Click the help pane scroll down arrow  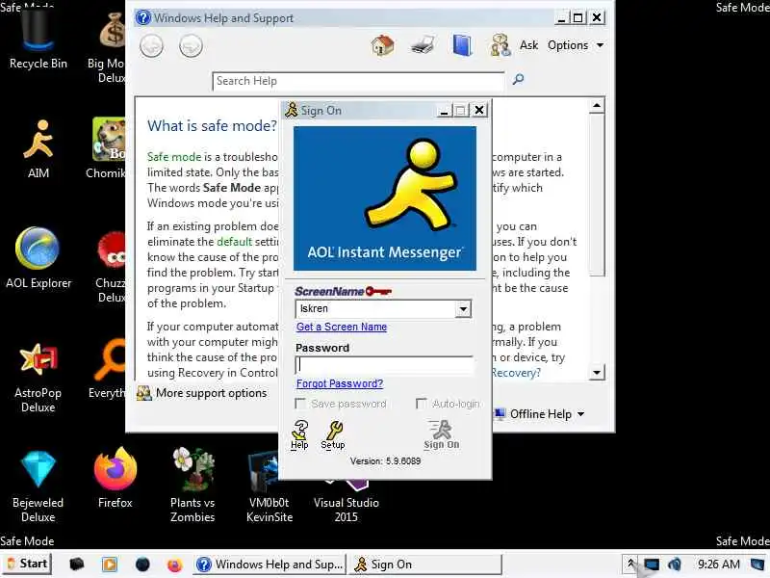coord(596,372)
